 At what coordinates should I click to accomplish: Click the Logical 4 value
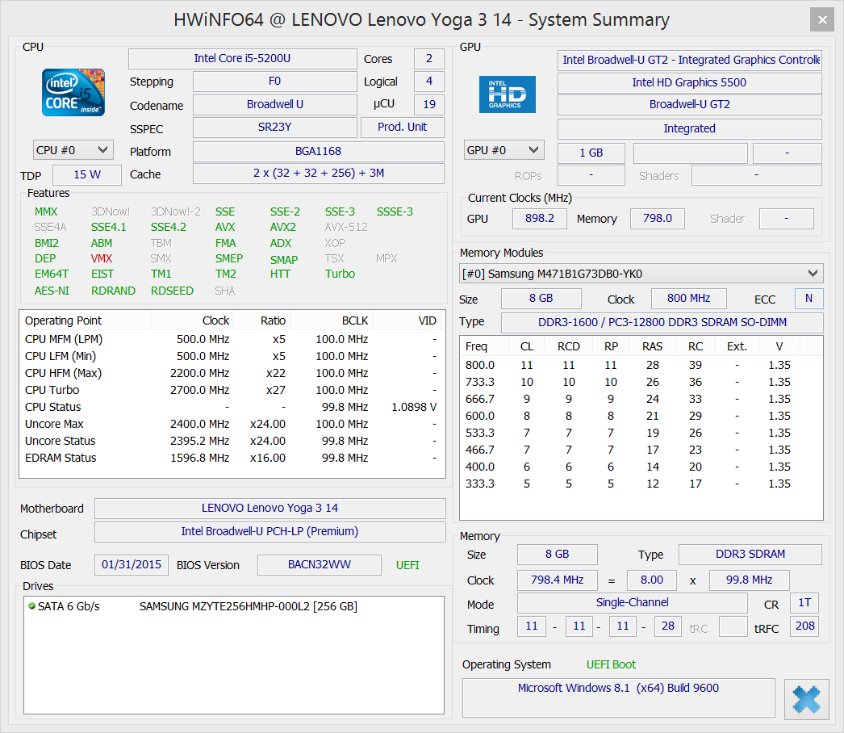point(429,82)
